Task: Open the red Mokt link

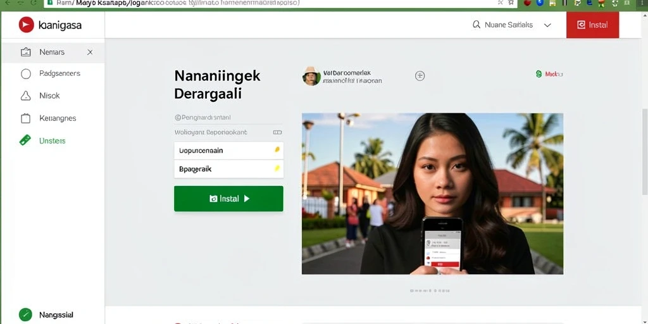Action: (x=554, y=74)
